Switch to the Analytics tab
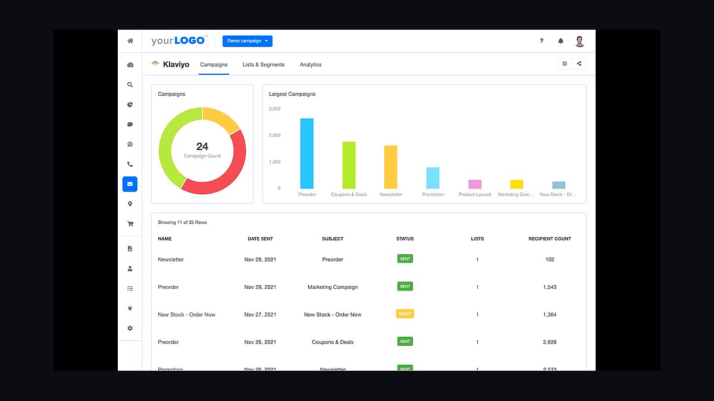Screen dimensions: 714x401 pos(311,65)
